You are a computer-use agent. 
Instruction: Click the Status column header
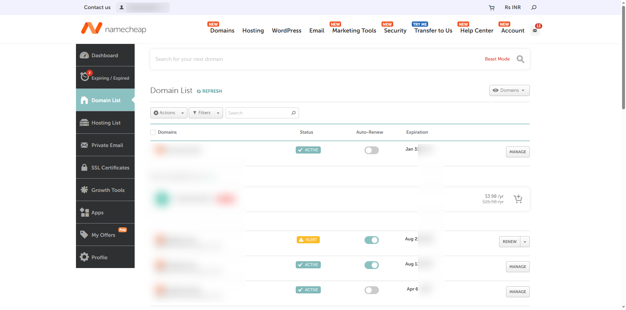tap(306, 132)
